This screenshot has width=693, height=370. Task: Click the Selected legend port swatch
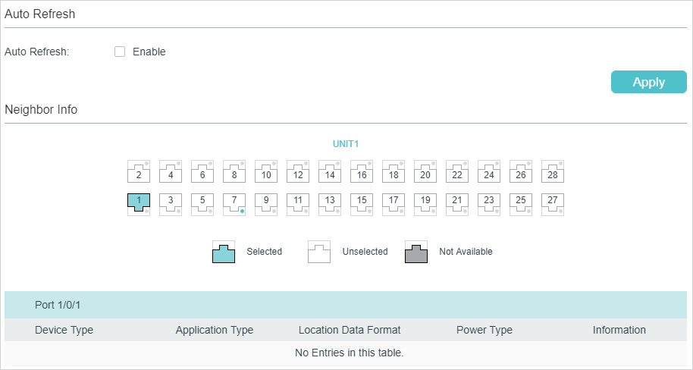224,252
